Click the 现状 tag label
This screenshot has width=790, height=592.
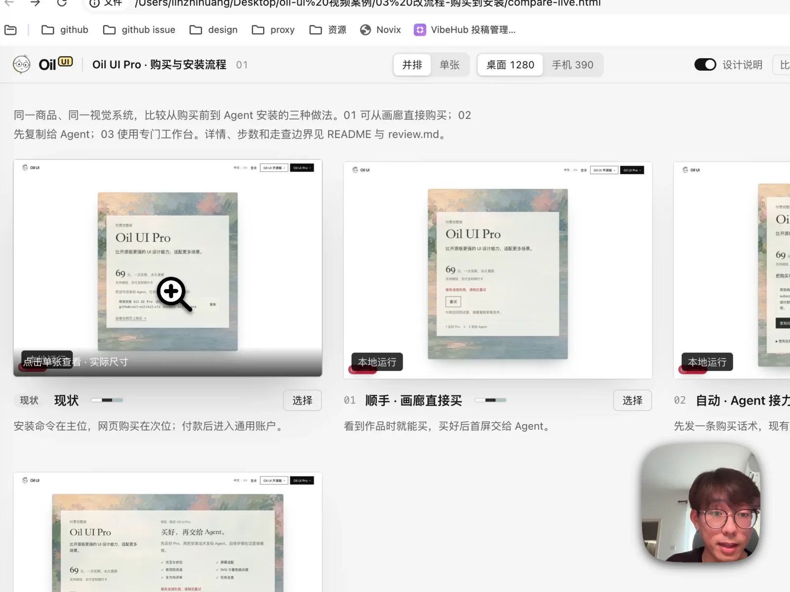coord(29,401)
